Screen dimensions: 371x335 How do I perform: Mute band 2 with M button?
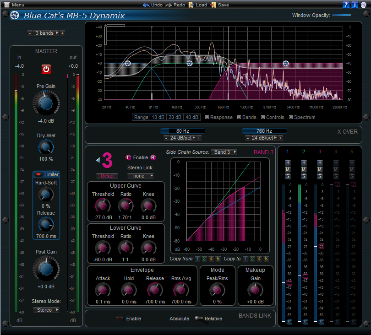tap(304, 169)
